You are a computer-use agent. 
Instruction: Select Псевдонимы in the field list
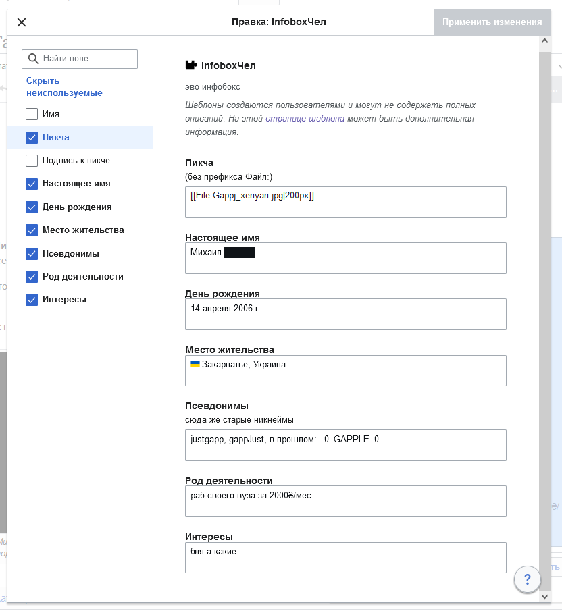click(x=71, y=254)
